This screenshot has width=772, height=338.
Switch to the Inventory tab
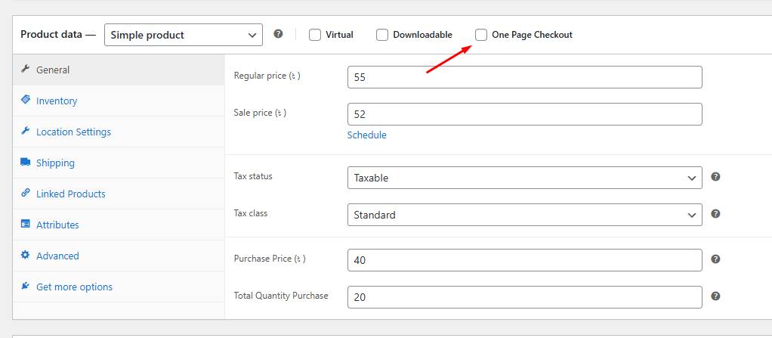tap(119, 101)
